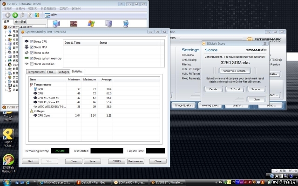298x186 pixels.
Task: Click the Clear button
Action: [74, 161]
